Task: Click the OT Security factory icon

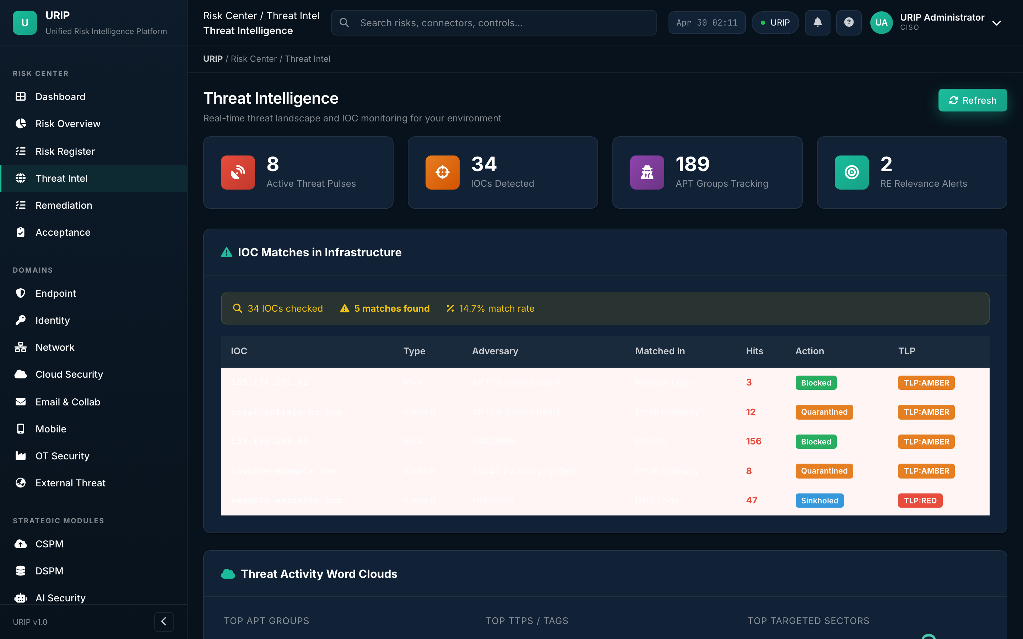Action: click(20, 455)
